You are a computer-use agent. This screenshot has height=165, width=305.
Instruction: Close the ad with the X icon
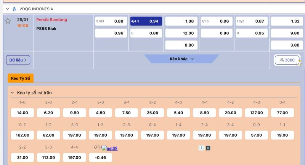(x=208, y=148)
